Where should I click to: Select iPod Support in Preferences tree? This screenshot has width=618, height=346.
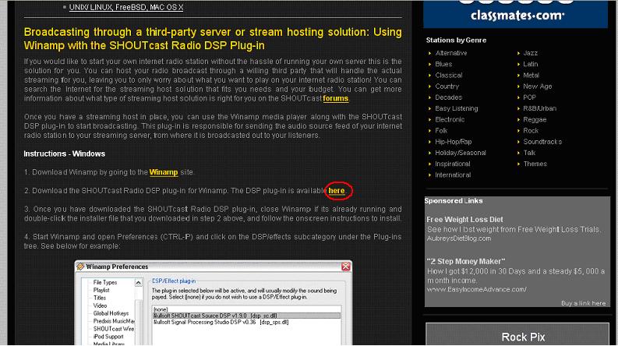(x=108, y=337)
